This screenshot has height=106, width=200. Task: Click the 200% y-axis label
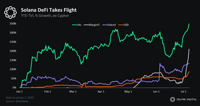13,51
